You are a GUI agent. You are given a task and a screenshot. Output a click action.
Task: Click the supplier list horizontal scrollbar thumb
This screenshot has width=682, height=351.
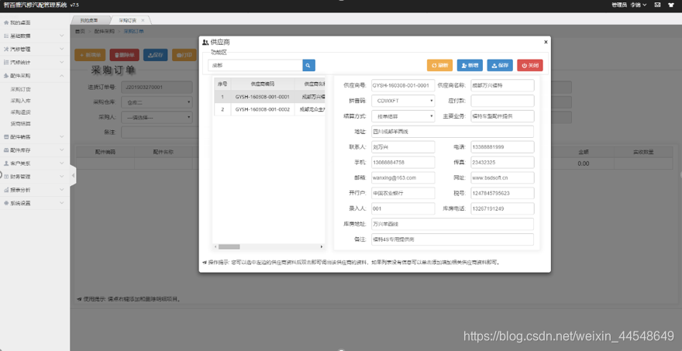tap(229, 246)
